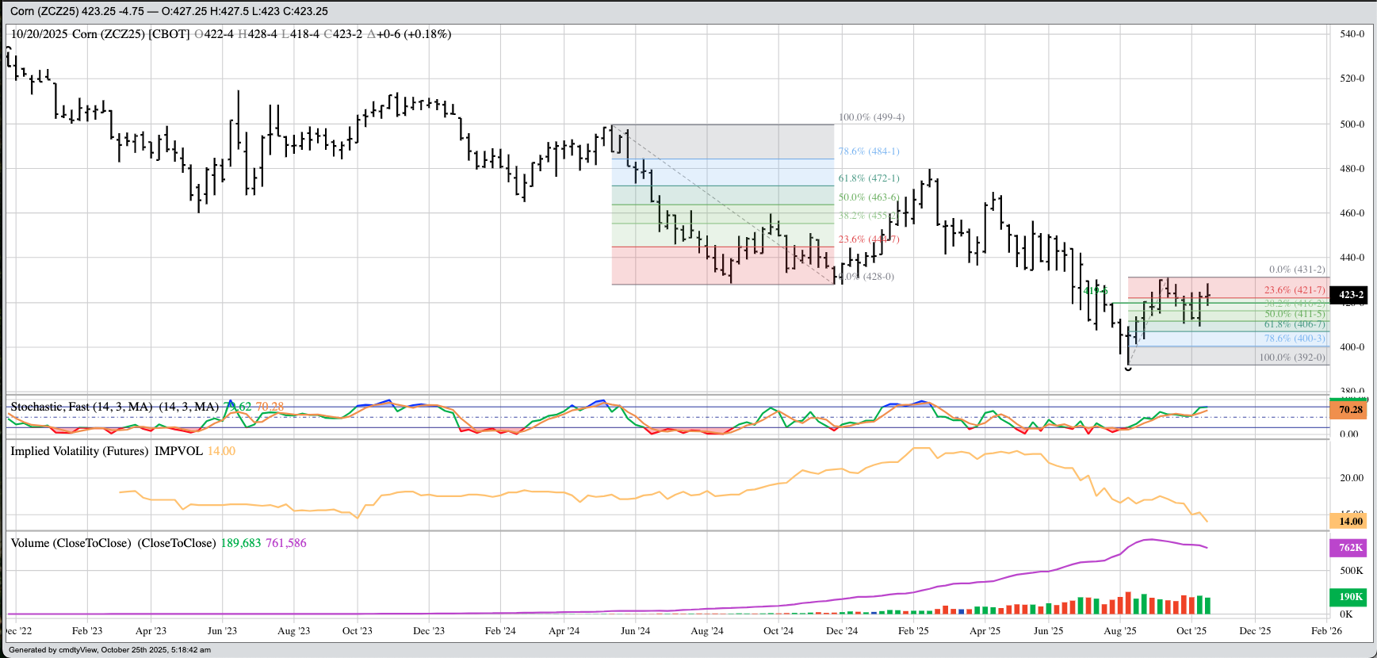The height and width of the screenshot is (658, 1377).
Task: Click the 500-0 price axis label
Action: 1352,124
